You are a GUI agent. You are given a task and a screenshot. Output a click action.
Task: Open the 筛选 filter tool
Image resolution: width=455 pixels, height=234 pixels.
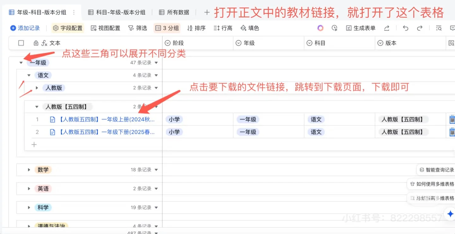(x=137, y=28)
